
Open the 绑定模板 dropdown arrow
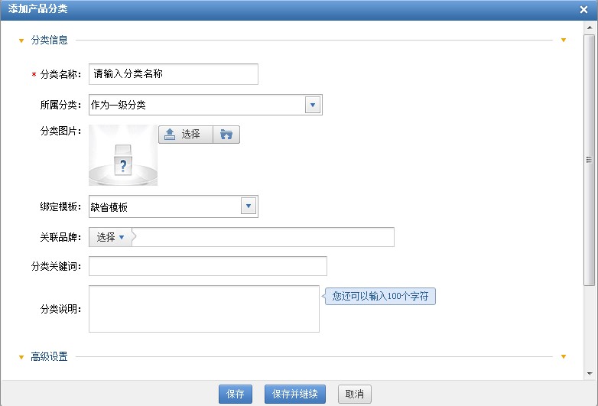pyautogui.click(x=249, y=206)
